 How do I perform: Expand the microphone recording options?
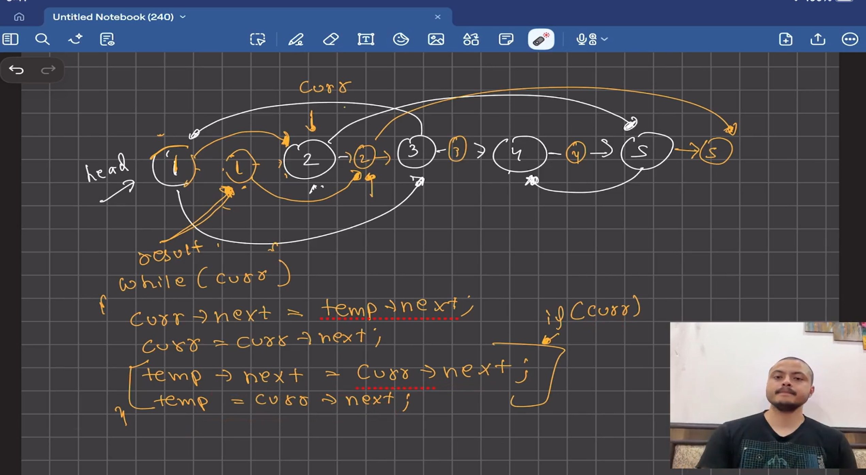click(x=604, y=39)
